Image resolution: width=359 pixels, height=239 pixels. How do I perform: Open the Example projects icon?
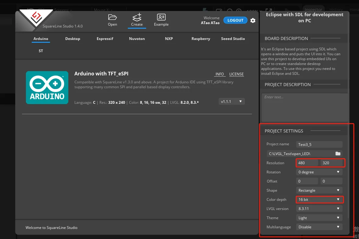point(161,17)
